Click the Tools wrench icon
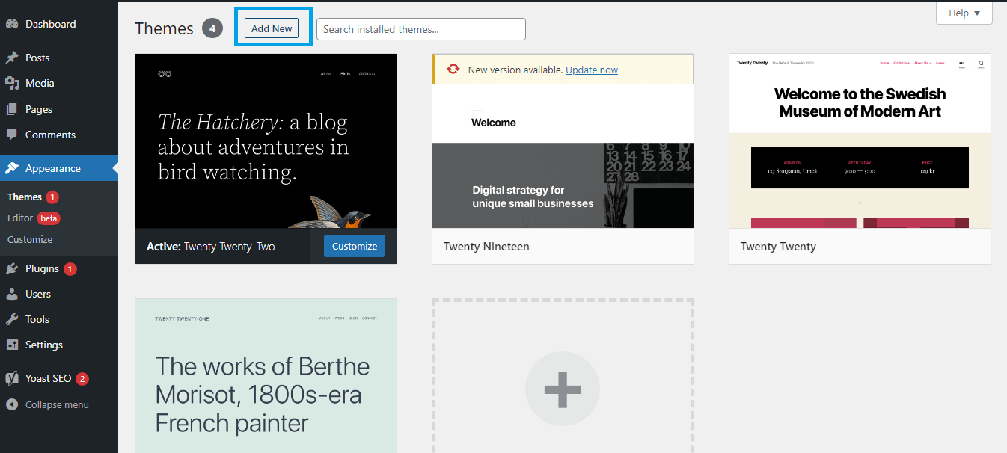 click(12, 319)
